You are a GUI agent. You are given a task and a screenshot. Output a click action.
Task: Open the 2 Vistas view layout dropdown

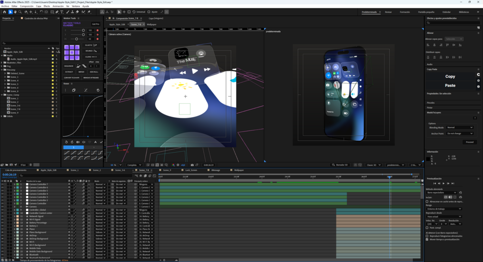click(416, 165)
